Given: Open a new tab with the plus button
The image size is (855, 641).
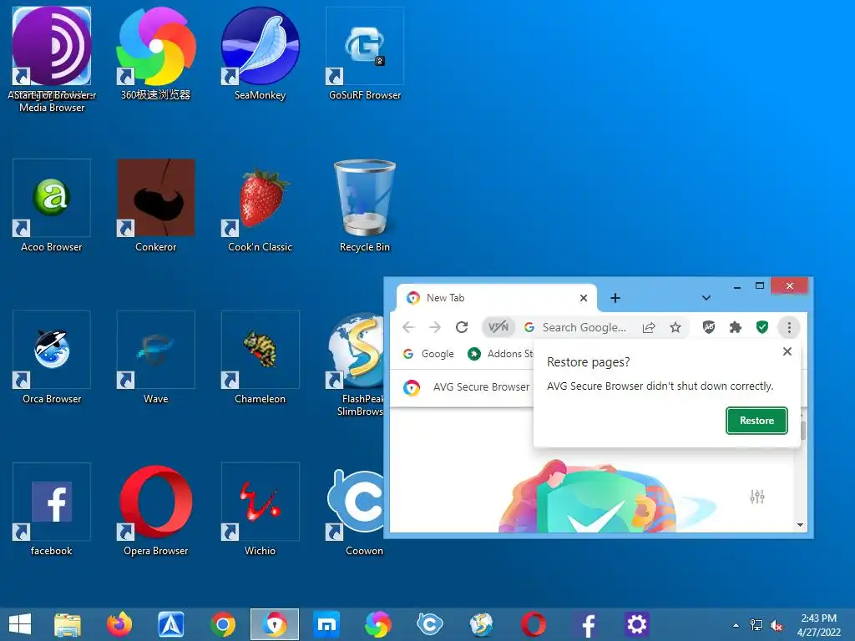Looking at the screenshot, I should [615, 298].
